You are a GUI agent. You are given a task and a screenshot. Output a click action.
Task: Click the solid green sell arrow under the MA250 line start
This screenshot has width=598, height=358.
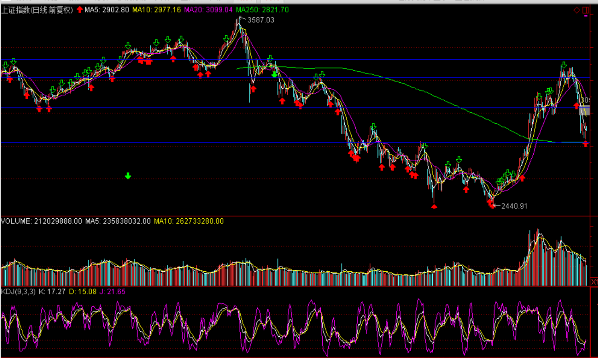tap(274, 74)
